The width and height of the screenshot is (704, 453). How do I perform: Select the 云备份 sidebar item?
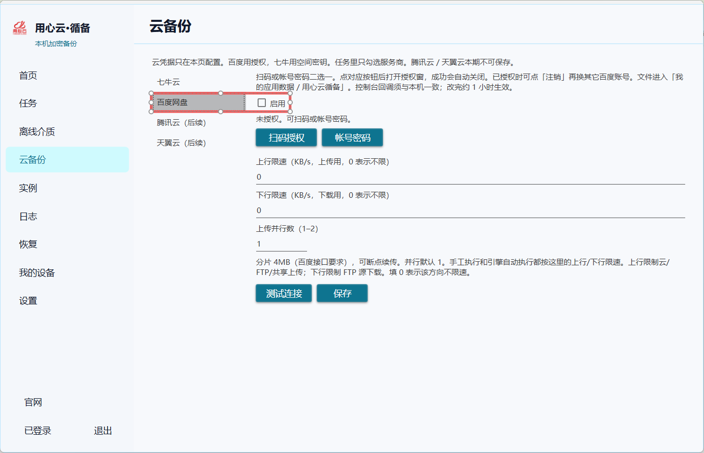(x=67, y=160)
